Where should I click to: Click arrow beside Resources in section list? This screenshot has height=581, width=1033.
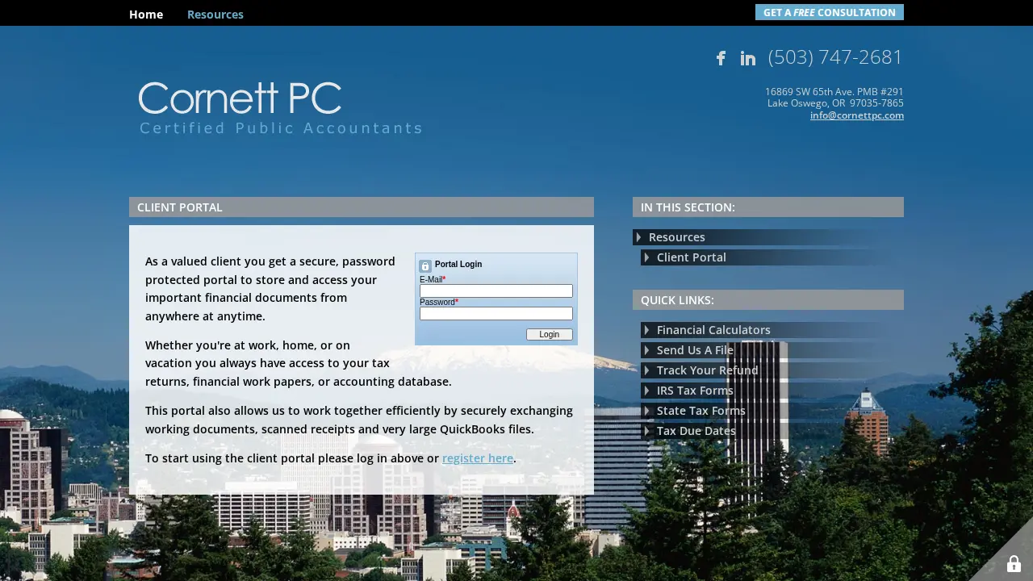[638, 237]
